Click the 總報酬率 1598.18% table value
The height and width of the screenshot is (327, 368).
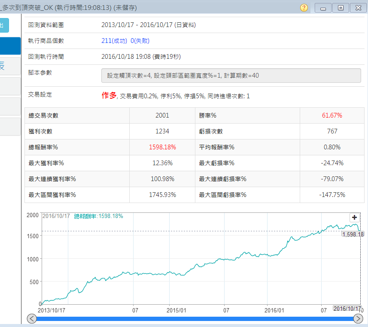[x=162, y=147]
